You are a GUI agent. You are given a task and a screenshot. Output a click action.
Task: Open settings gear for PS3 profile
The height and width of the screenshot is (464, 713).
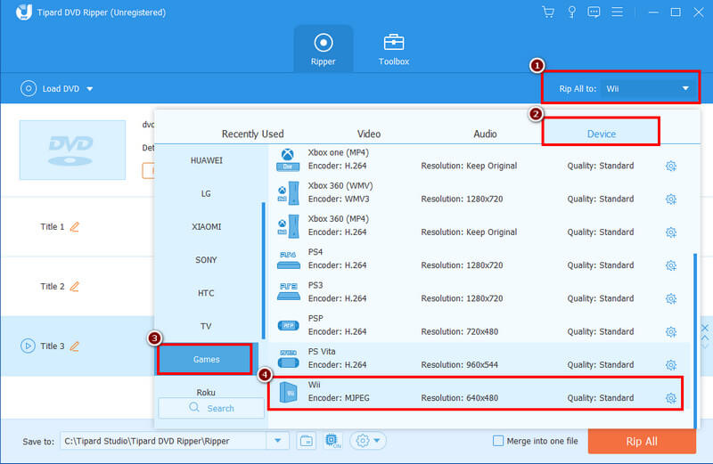click(x=671, y=298)
